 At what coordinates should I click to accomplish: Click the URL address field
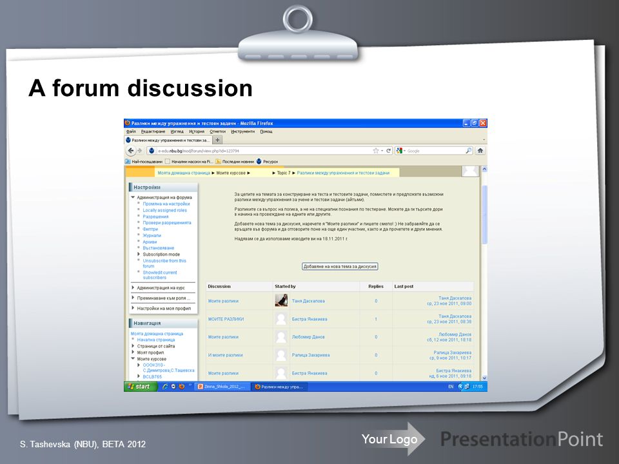coord(263,151)
